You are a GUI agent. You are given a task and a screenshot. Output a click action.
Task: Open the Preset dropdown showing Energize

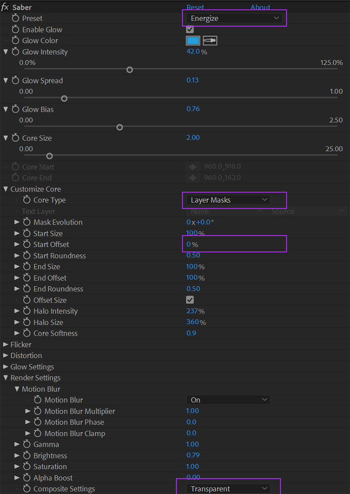[x=234, y=19]
